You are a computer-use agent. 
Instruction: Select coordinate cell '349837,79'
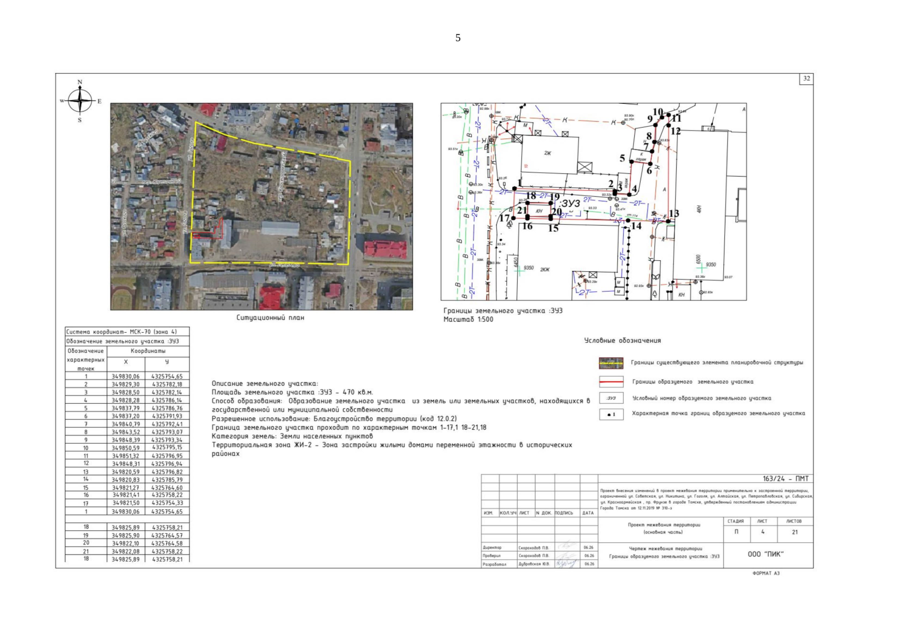(x=126, y=409)
